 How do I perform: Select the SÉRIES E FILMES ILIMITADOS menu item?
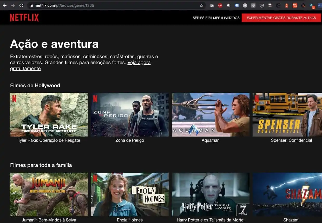(x=216, y=18)
